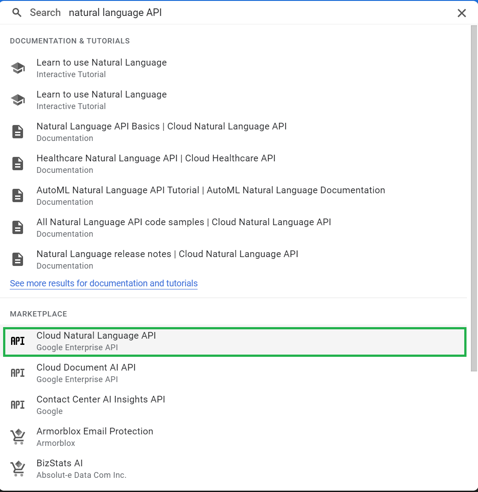Click document icon beside Natural Language API Basics
The height and width of the screenshot is (492, 478).
[x=18, y=132]
